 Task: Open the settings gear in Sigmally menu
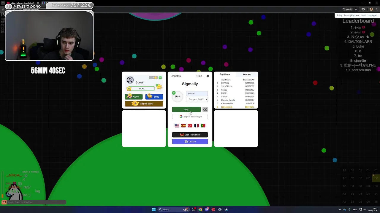(x=208, y=76)
